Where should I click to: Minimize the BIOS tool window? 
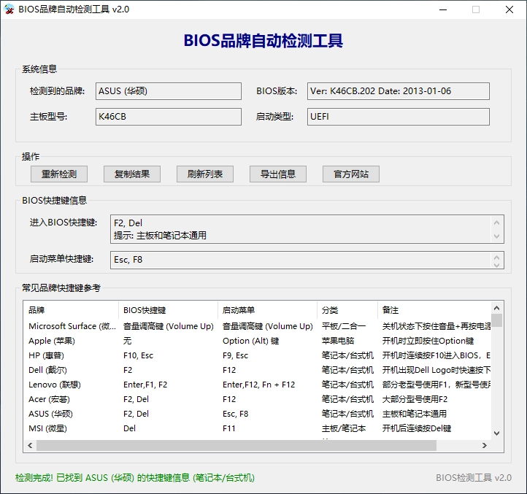pos(443,9)
